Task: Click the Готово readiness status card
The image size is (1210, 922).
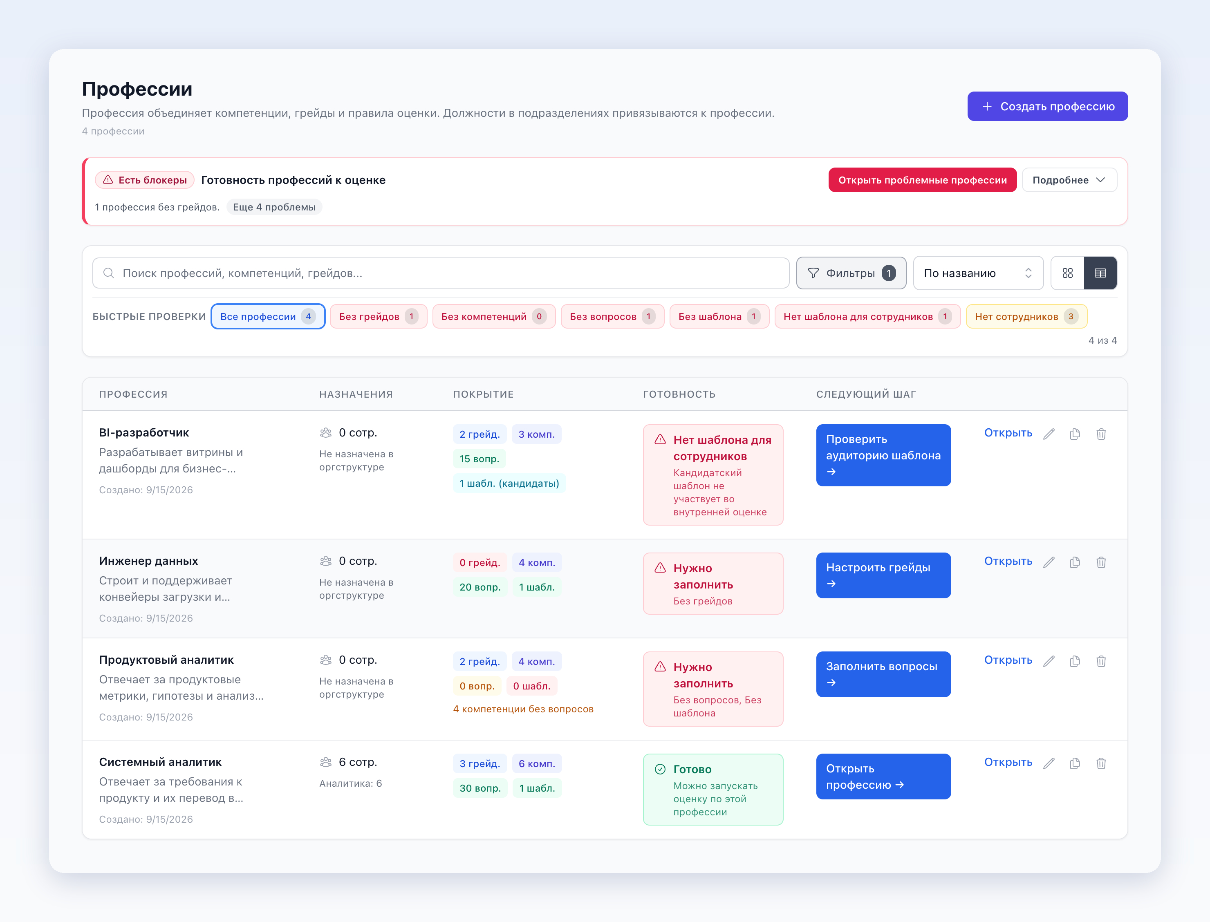Action: (713, 789)
